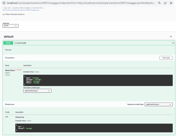
Task: Open the Parameter content type dropdown
Action: point(37,91)
